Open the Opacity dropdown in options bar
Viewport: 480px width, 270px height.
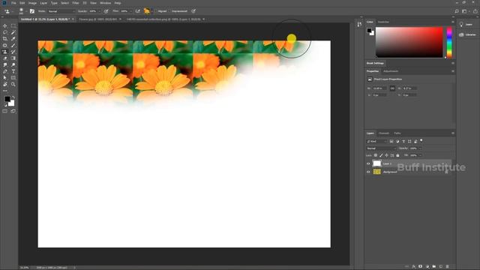pos(100,11)
